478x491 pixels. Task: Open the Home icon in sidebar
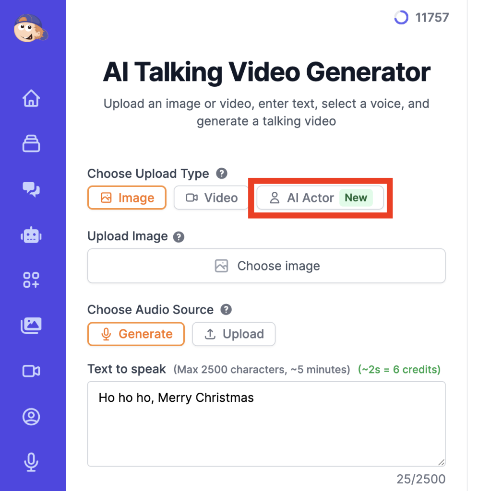(x=32, y=98)
